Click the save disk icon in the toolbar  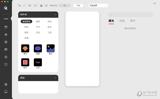click(x=46, y=6)
